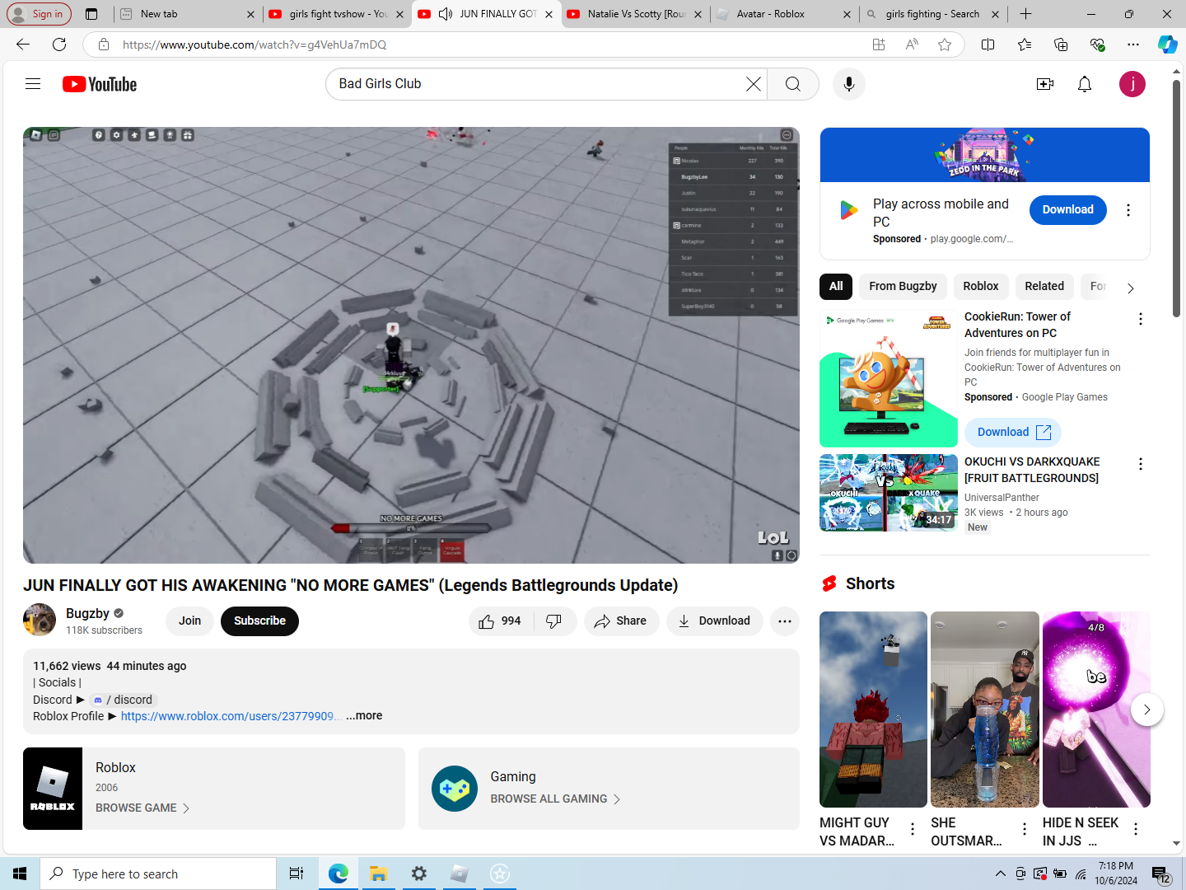Clear the search box with the X
This screenshot has width=1186, height=890.
(753, 84)
